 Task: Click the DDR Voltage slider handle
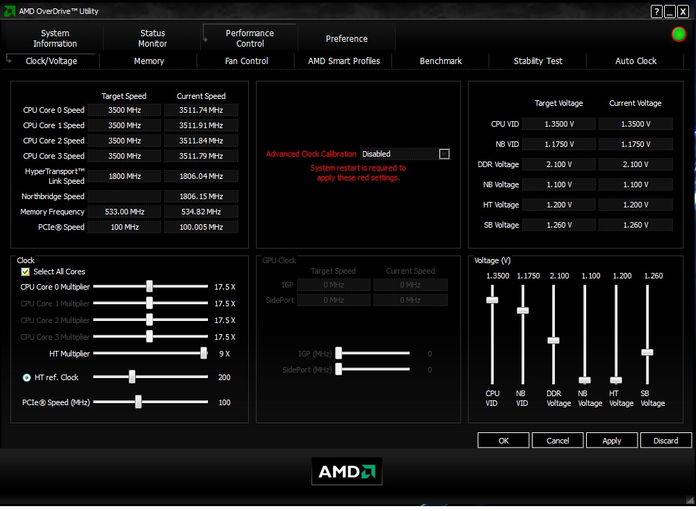[553, 340]
